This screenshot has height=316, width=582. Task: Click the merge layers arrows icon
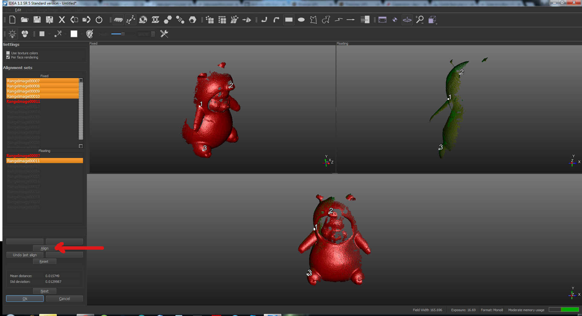[x=155, y=20]
